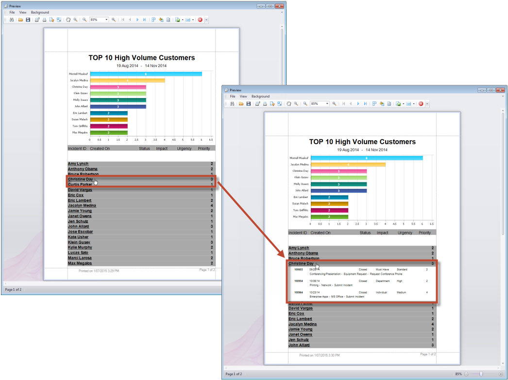The width and height of the screenshot is (508, 380).
Task: Open Page Setup icon in back Preview window
Action: tap(51, 20)
